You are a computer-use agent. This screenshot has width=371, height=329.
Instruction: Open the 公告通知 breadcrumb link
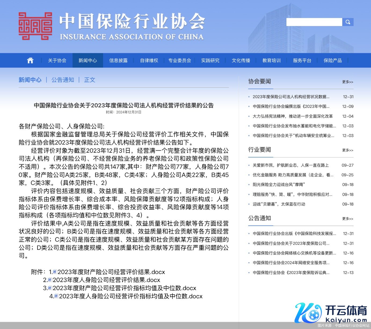62,80
